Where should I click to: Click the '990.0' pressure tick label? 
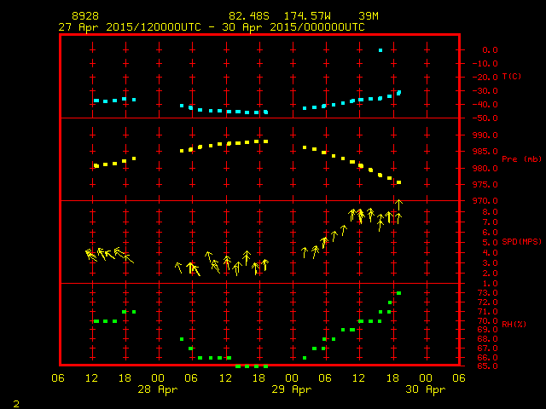(485, 135)
